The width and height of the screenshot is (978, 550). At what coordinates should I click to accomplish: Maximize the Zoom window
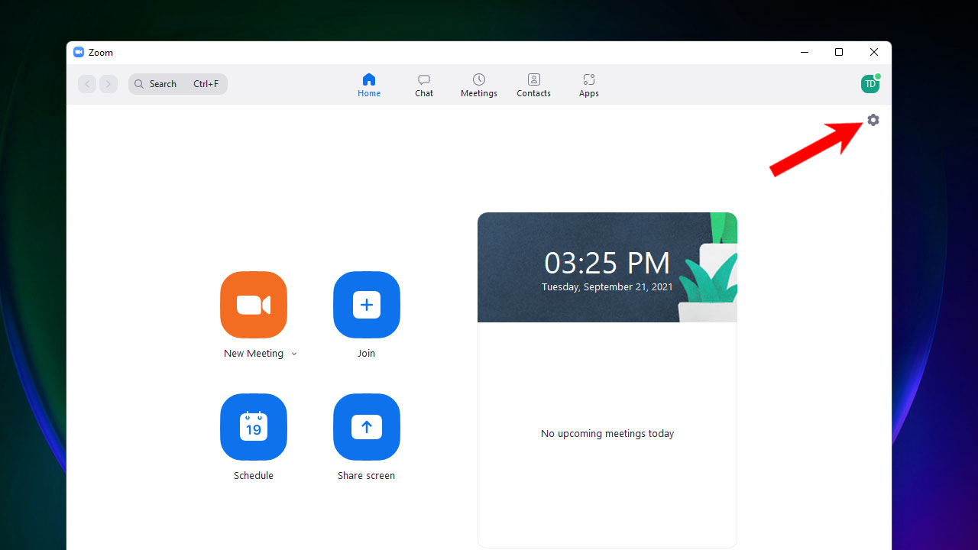[839, 52]
